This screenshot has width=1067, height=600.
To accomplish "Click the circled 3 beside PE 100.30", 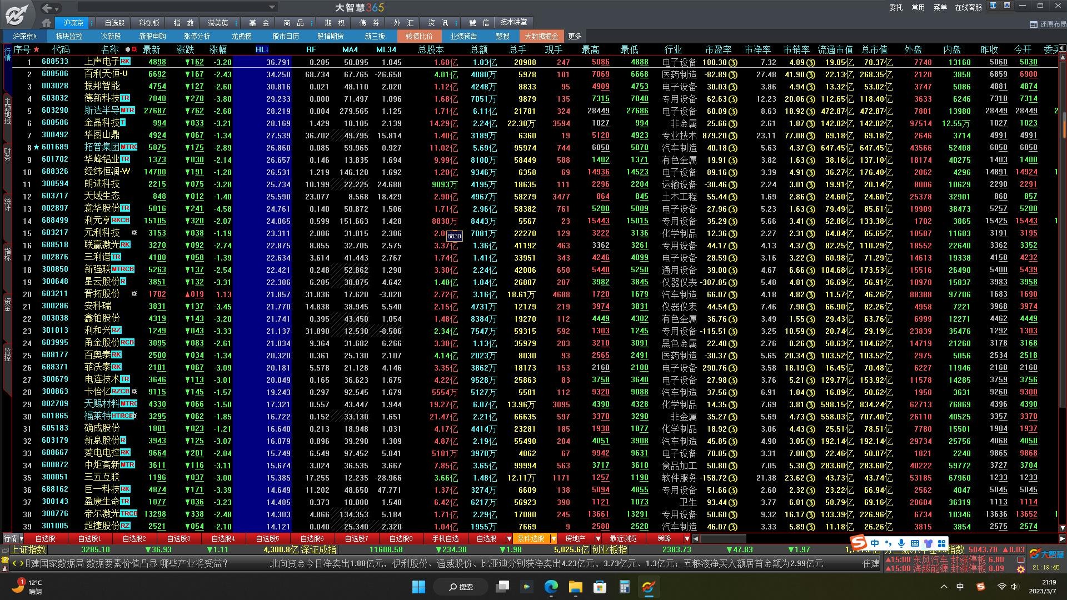I will [x=733, y=62].
